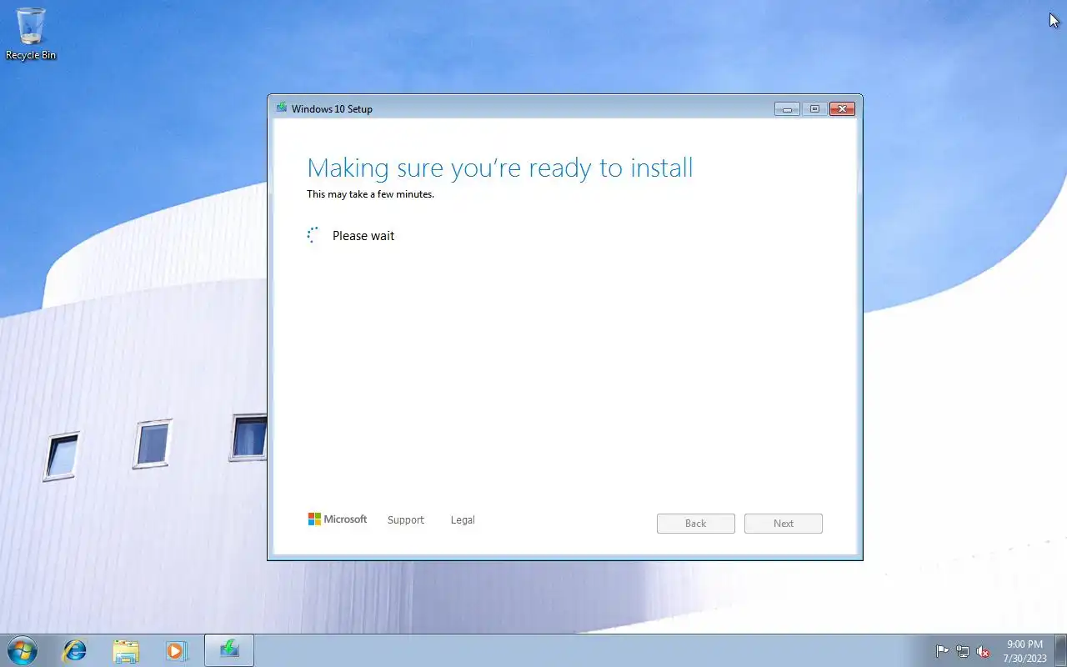Screen dimensions: 1067x667
Task: Click the Microsoft logo in the setup window
Action: (338, 519)
